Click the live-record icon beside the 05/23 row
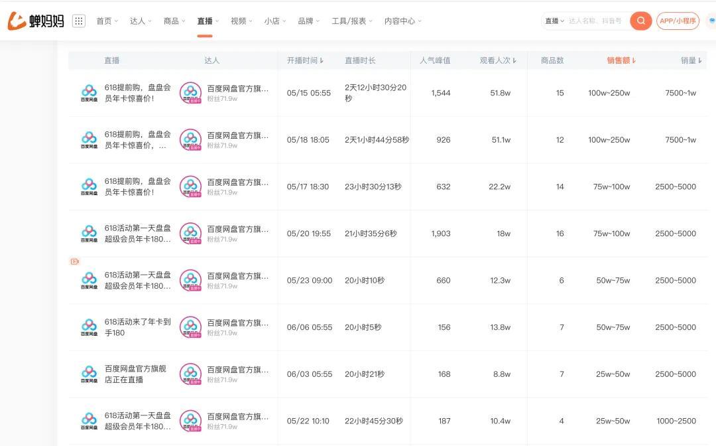 tap(75, 261)
